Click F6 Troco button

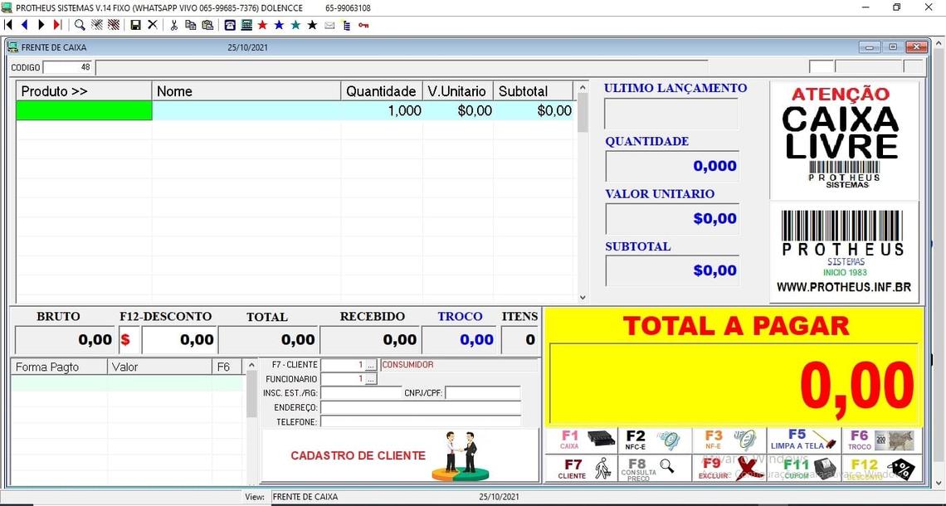pyautogui.click(x=881, y=440)
